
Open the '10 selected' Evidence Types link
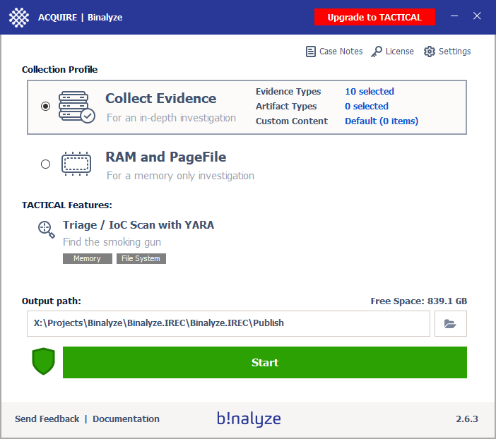point(369,92)
